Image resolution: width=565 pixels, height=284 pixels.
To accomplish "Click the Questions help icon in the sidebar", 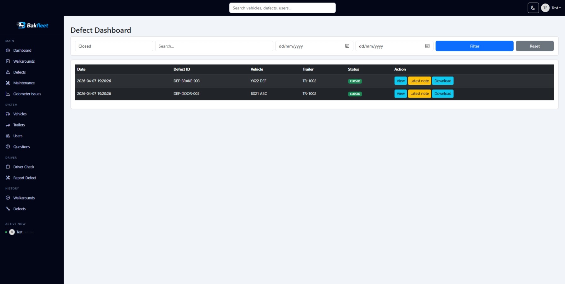I will pos(8,147).
